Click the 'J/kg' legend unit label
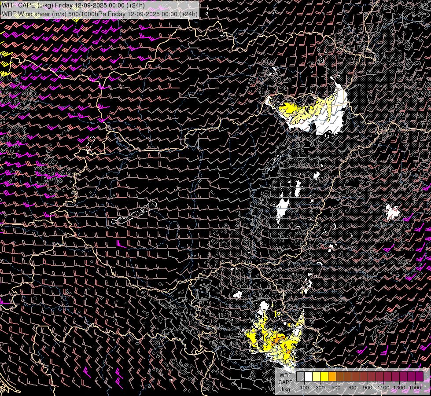This screenshot has height=396, width=431. pyautogui.click(x=285, y=390)
